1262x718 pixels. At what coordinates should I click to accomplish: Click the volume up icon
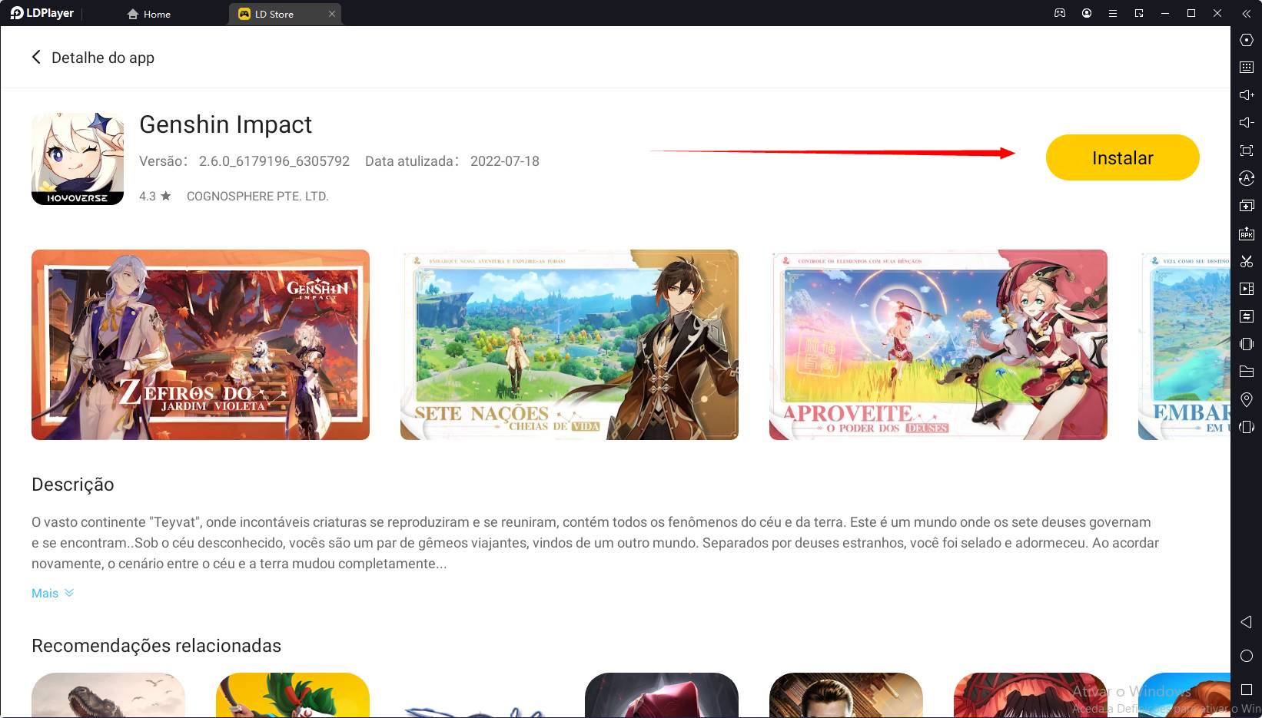pyautogui.click(x=1247, y=95)
